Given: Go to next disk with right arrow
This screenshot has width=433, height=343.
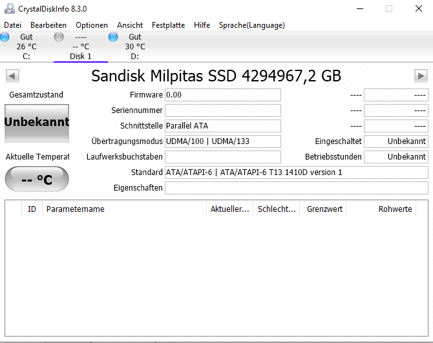Looking at the screenshot, I should point(421,76).
